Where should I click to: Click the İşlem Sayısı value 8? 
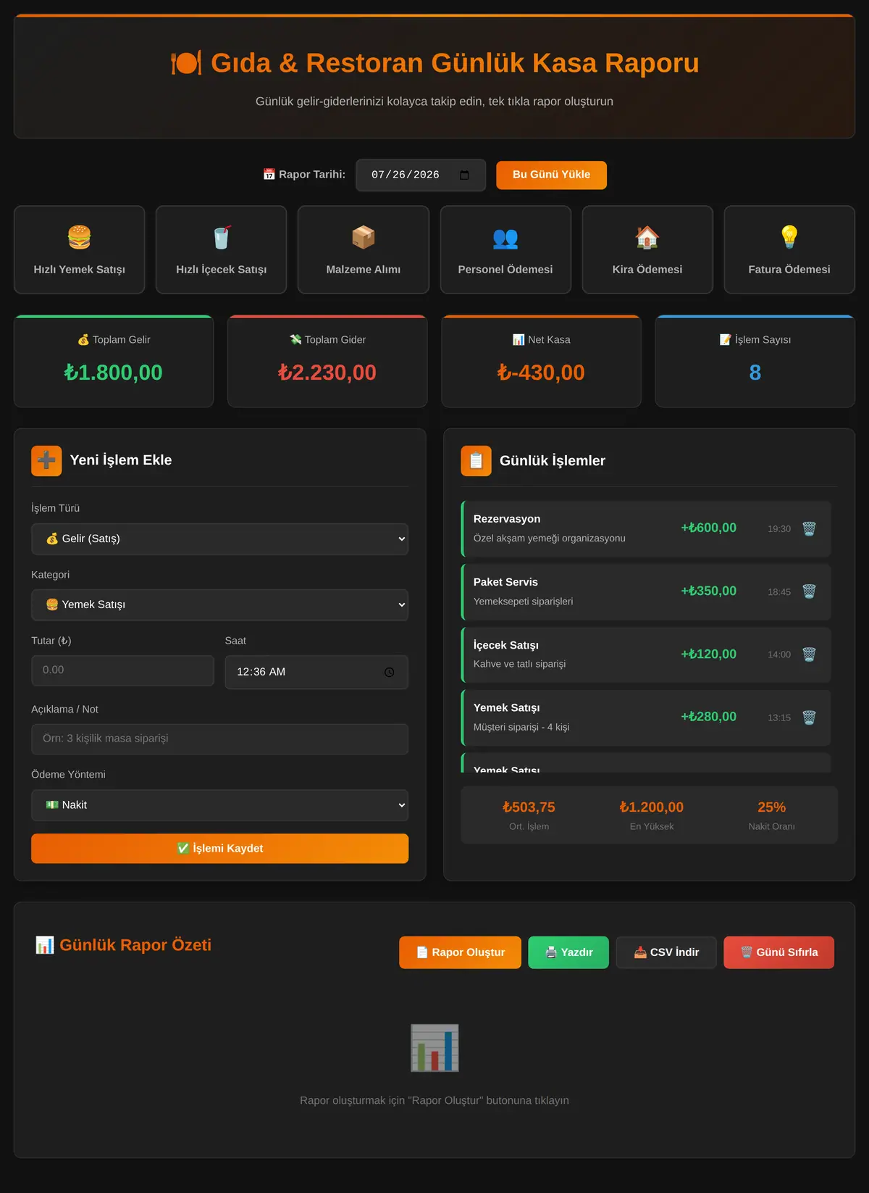click(755, 373)
